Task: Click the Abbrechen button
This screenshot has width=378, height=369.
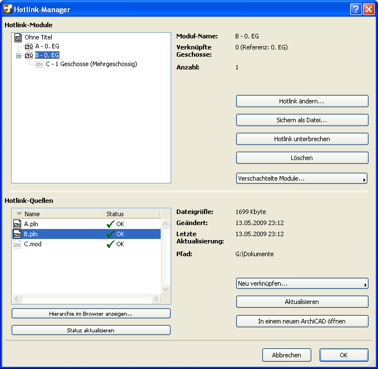Action: 287,355
